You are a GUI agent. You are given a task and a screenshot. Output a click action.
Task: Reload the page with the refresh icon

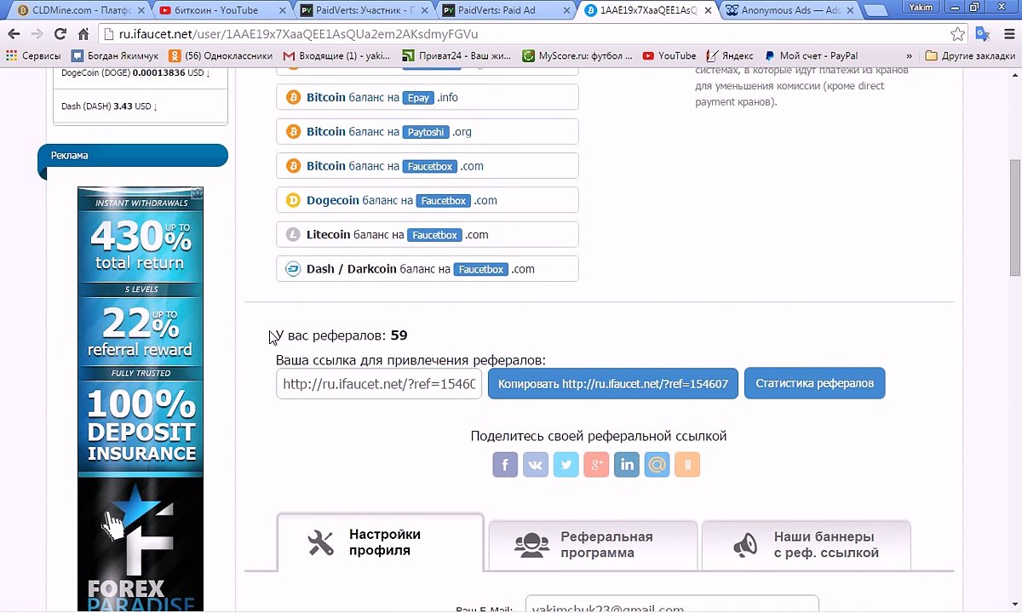point(60,34)
